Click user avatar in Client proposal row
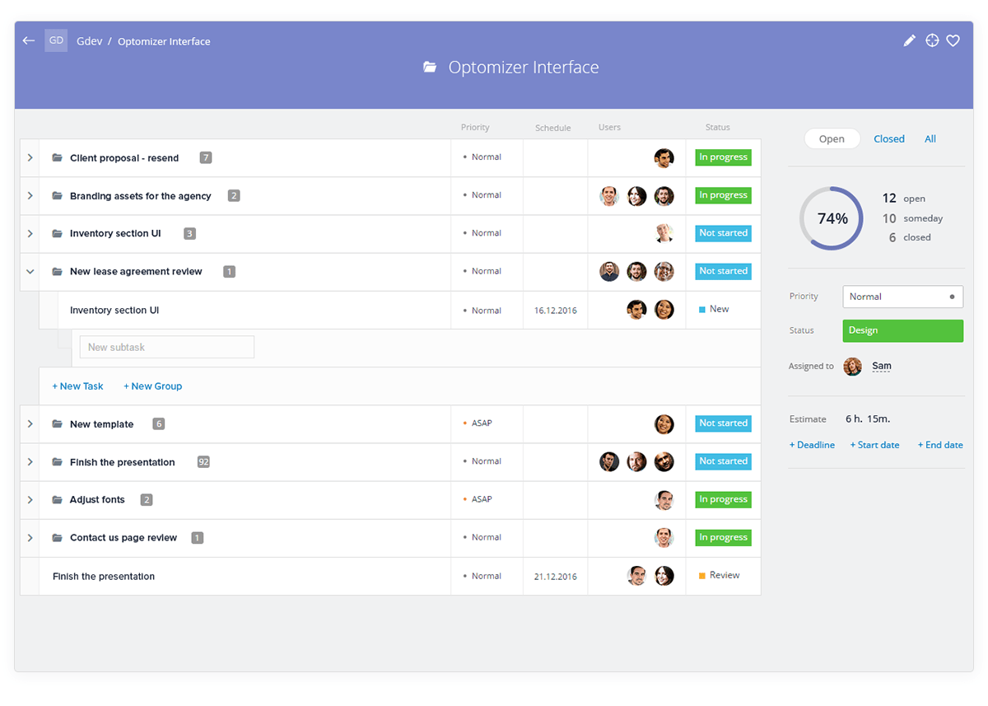Viewport: 988px width, 706px height. click(664, 157)
